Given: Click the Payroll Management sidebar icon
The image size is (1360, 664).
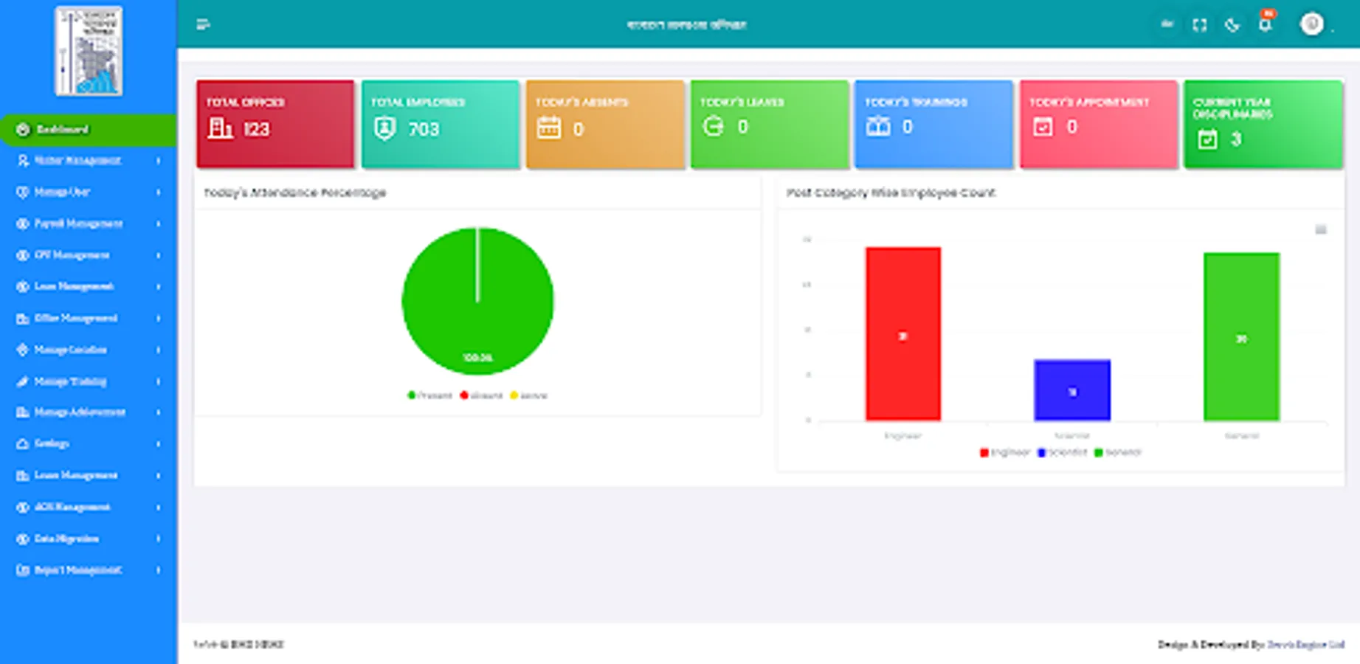Looking at the screenshot, I should pos(22,224).
